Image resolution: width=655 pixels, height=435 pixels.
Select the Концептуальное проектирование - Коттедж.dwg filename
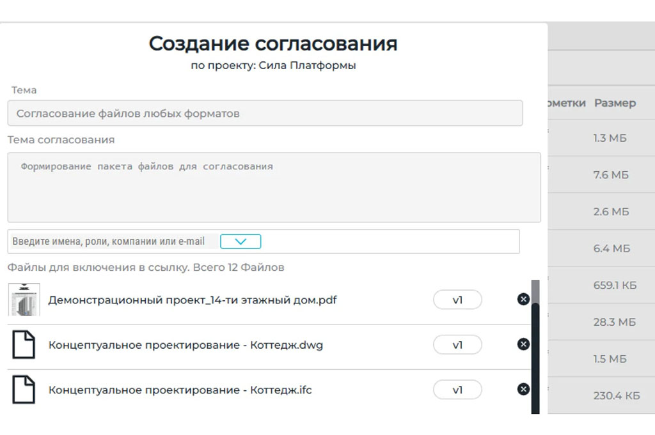coord(185,345)
